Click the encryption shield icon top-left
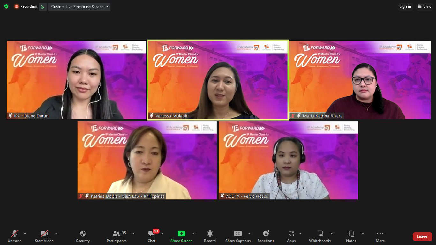The image size is (436, 245). [x=6, y=6]
